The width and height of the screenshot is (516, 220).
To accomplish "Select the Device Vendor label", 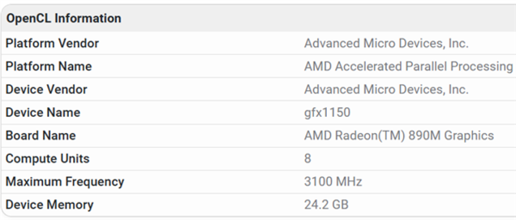I will (x=46, y=89).
